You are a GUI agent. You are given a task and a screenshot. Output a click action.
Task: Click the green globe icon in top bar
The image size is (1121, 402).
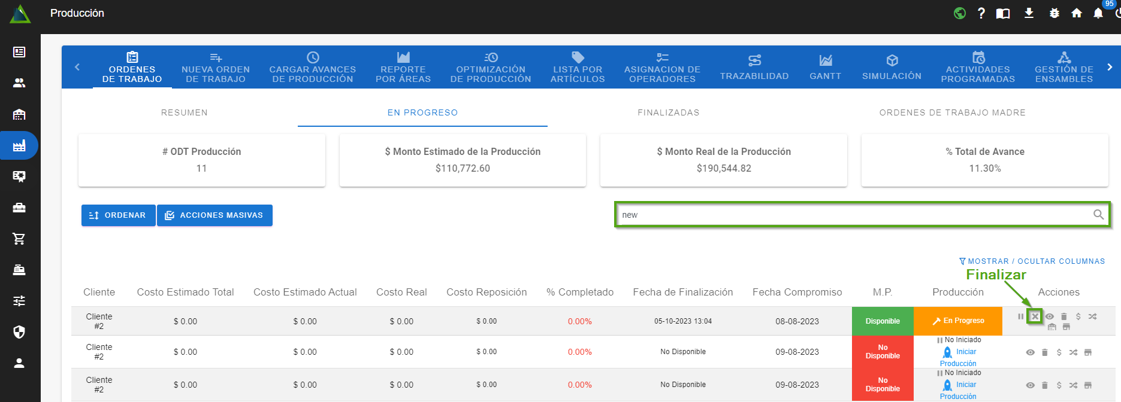960,13
